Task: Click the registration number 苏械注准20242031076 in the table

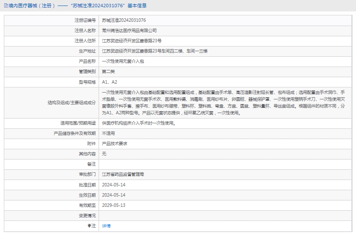Action: [124, 20]
